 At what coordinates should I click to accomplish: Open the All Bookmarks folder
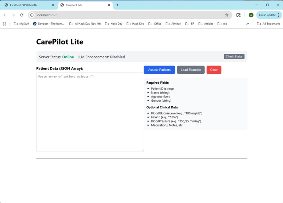coord(268,24)
